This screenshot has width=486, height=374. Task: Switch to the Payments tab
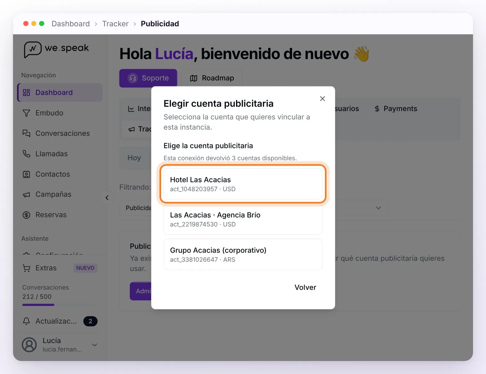(x=396, y=109)
